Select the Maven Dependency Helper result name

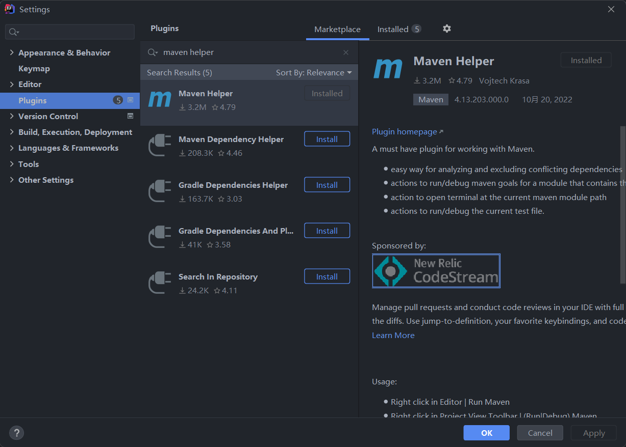pyautogui.click(x=231, y=139)
